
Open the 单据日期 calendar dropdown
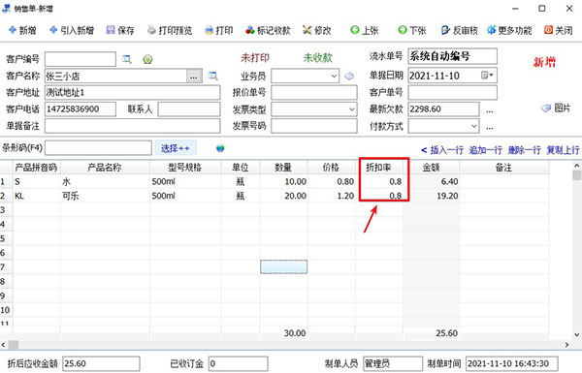[x=487, y=76]
